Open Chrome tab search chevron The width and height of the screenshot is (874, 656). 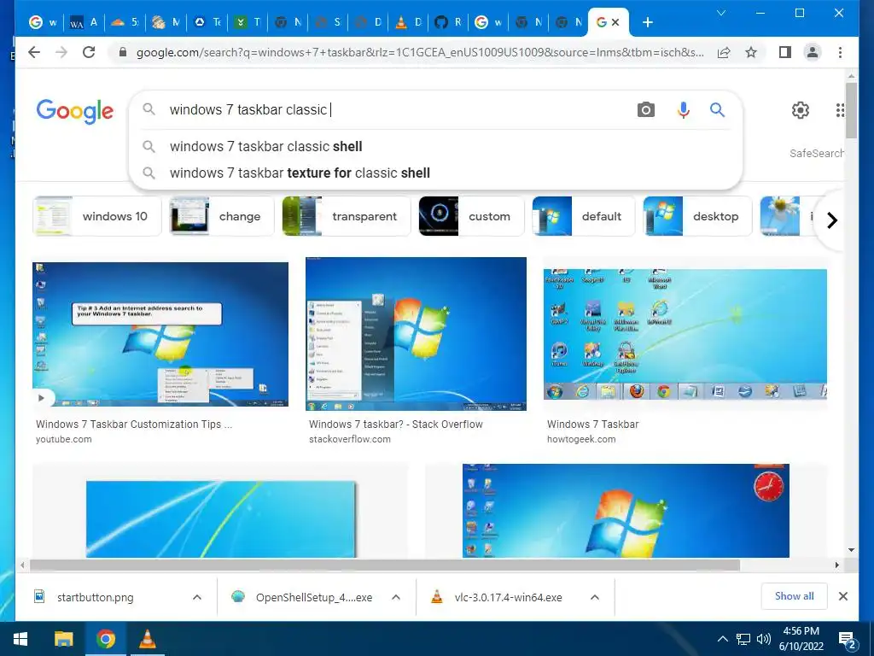[720, 13]
